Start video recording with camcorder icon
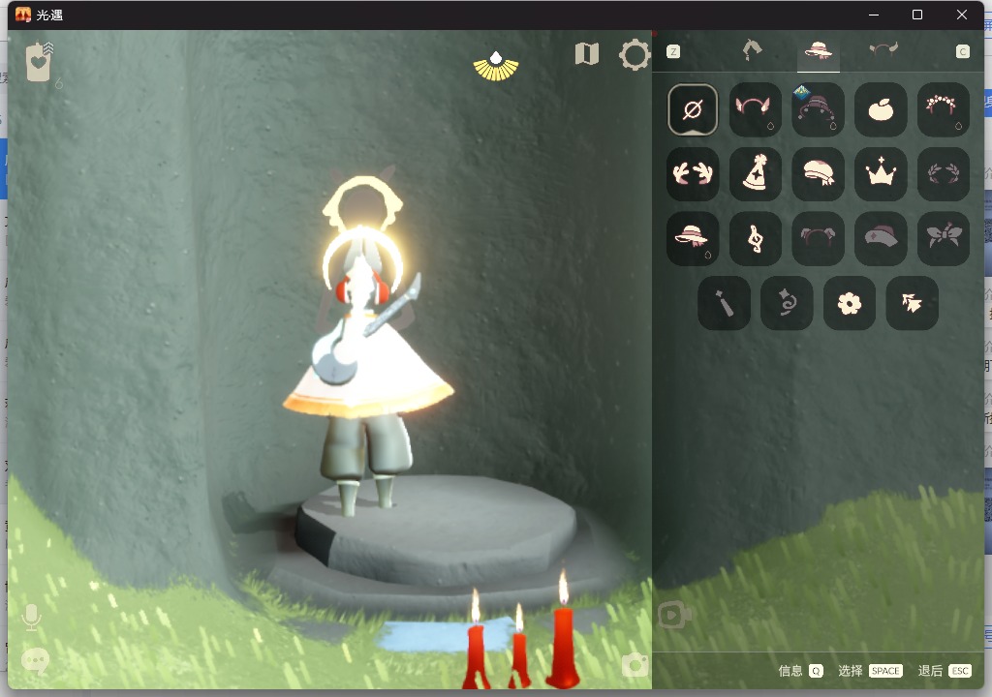This screenshot has height=697, width=992. tap(674, 615)
